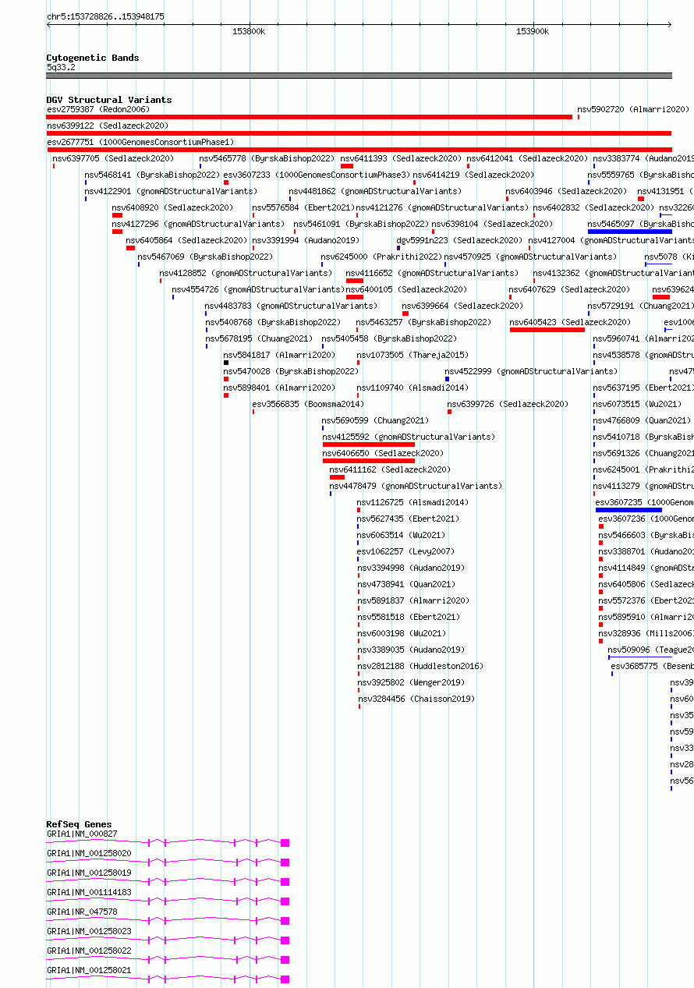Click the nsv6407629 (Sedlazeck2020) label

point(569,289)
